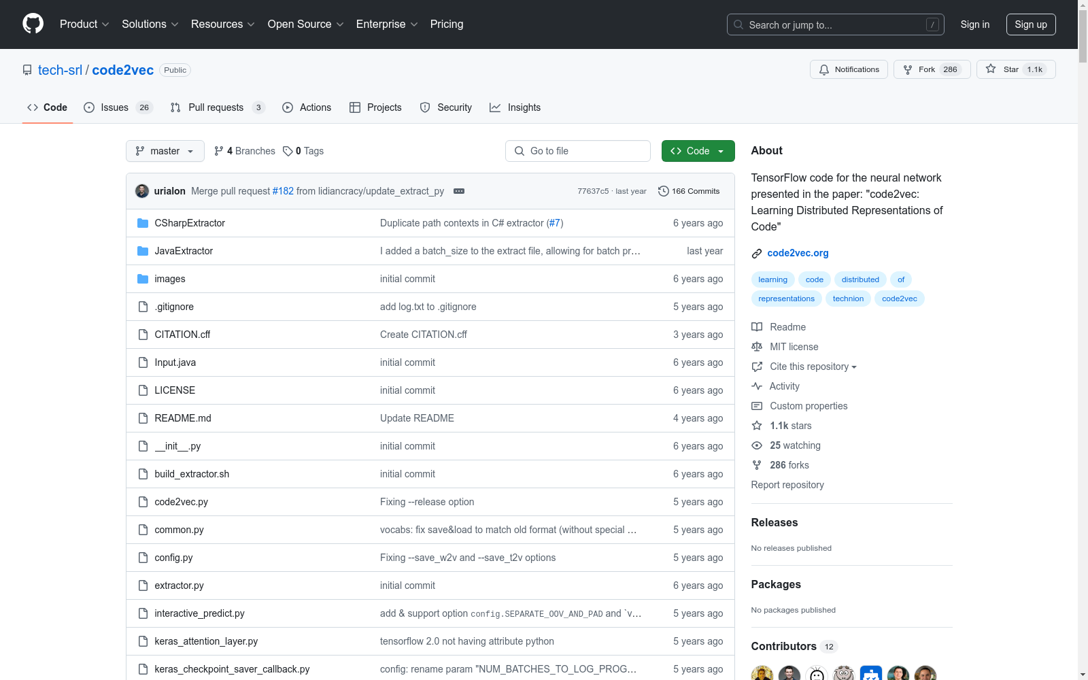
Task: Click the fork icon beside 286 forks
Action: point(757,465)
